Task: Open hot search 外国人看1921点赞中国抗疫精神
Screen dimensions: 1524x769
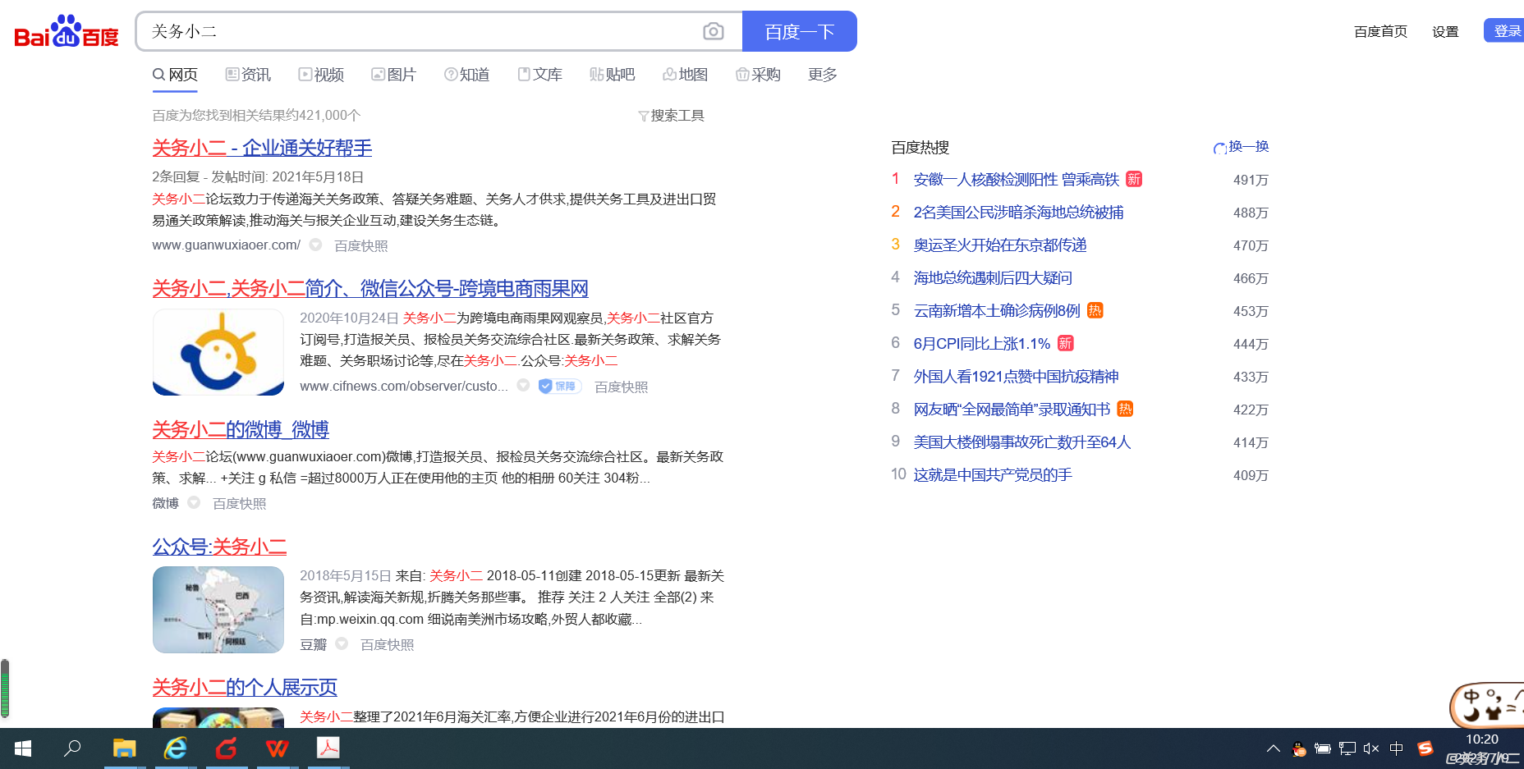Action: tap(1017, 377)
